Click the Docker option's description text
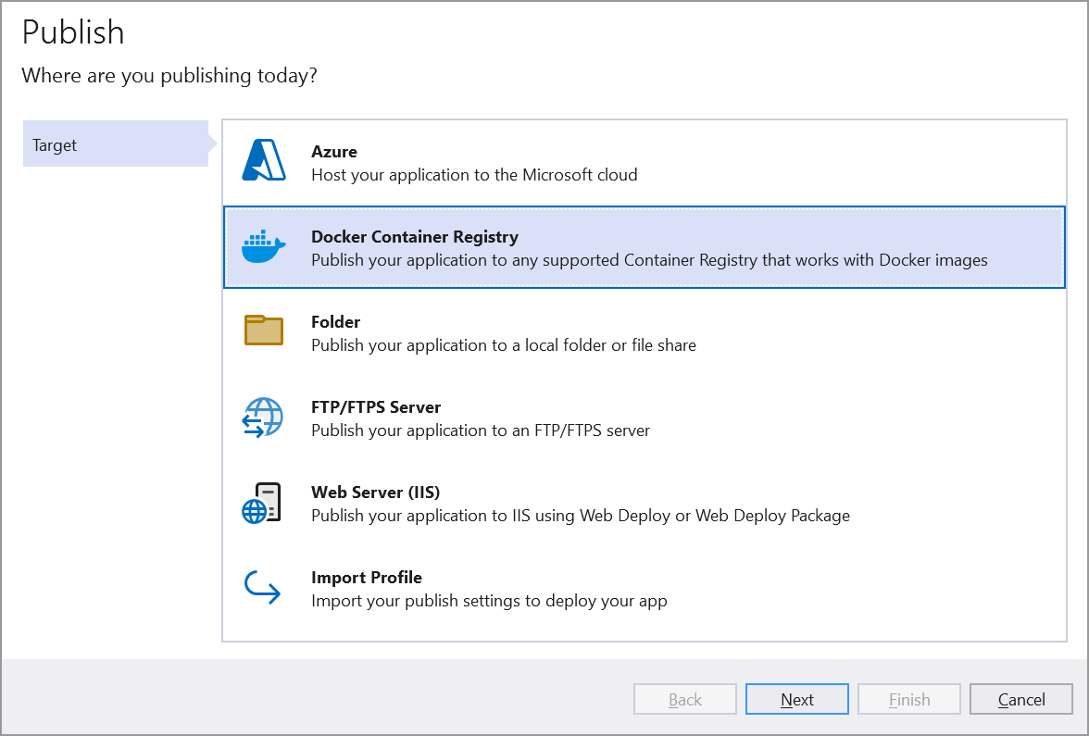The width and height of the screenshot is (1089, 736). [649, 260]
